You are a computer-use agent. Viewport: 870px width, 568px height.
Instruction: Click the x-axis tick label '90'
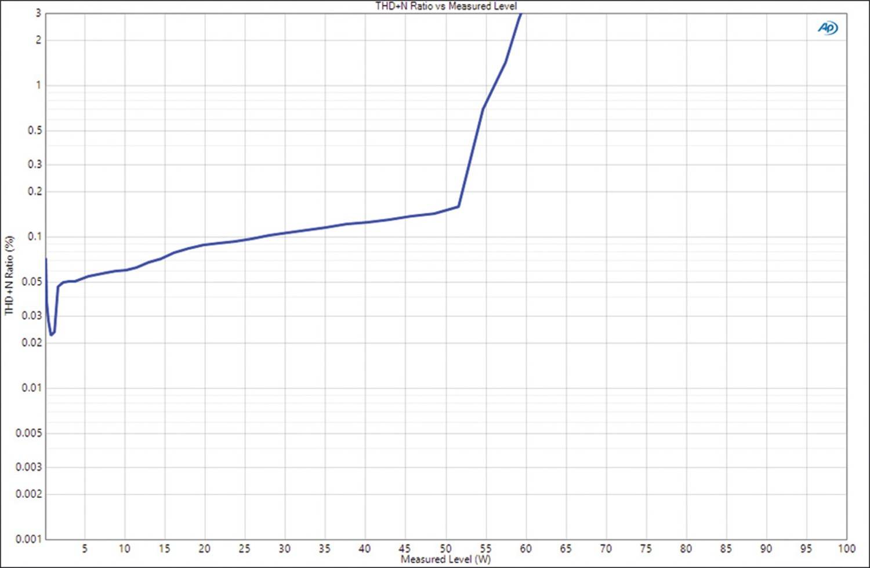coord(766,548)
